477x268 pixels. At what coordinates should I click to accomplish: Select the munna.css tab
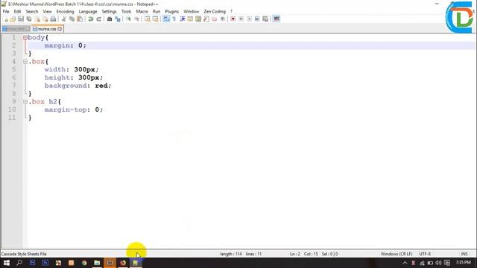[47, 29]
